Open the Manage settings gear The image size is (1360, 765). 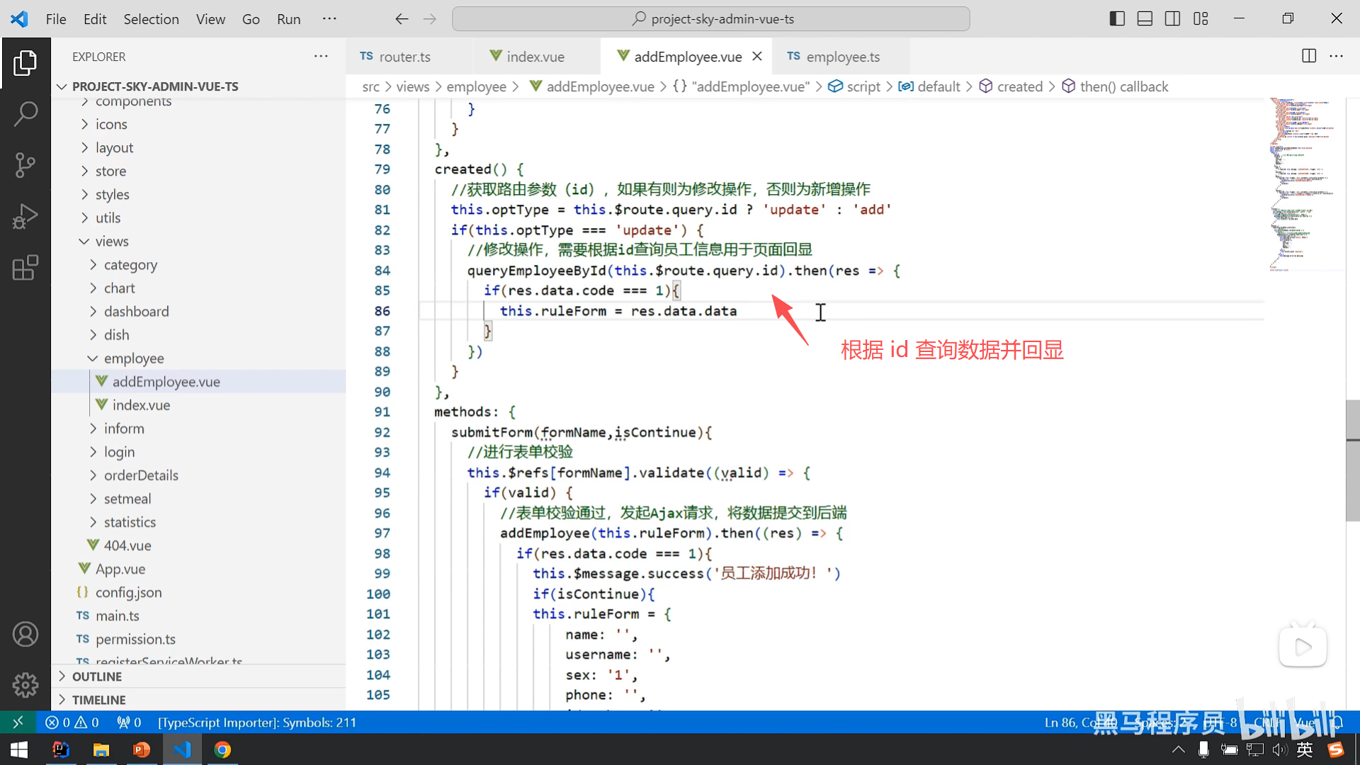tap(25, 684)
